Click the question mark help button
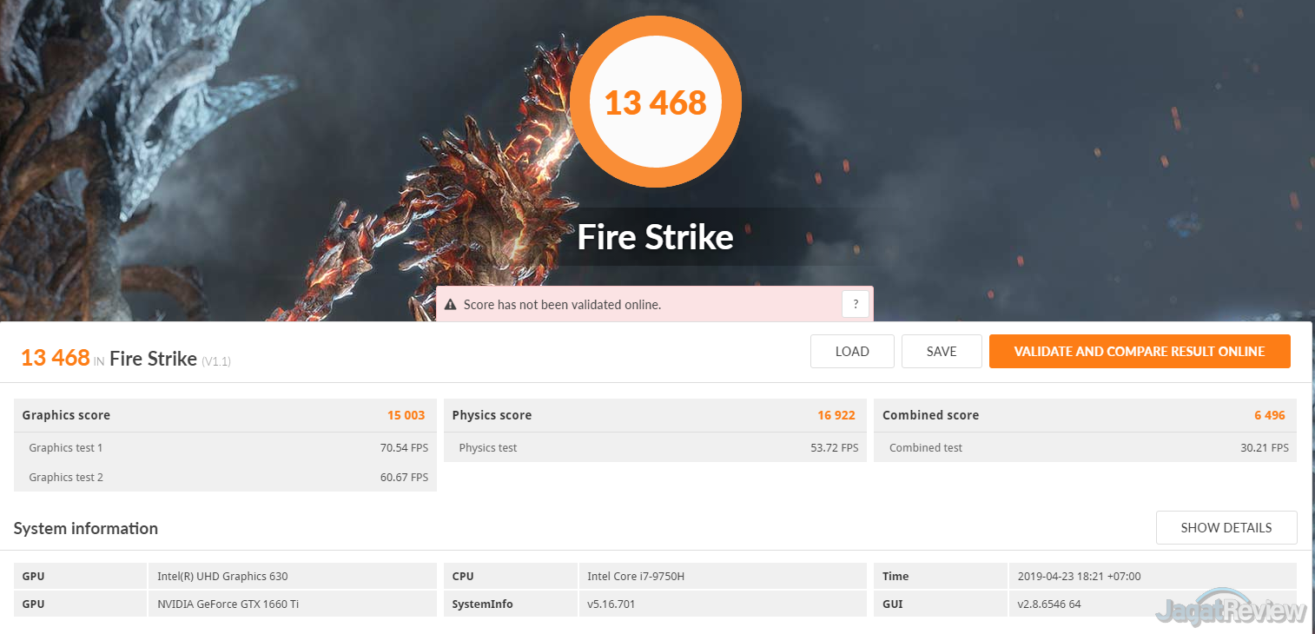Viewport: 1315px width, 634px height. coord(856,304)
